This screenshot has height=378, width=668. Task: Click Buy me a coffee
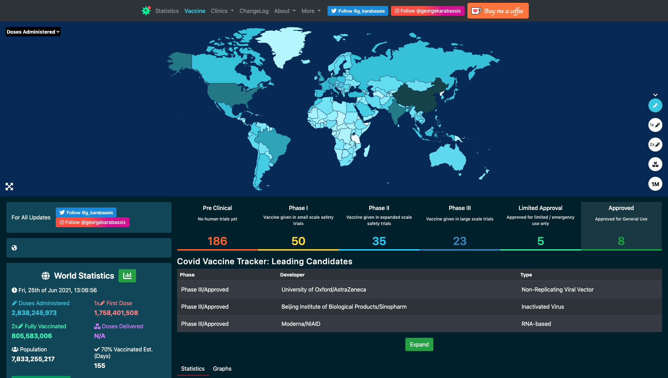click(x=498, y=10)
